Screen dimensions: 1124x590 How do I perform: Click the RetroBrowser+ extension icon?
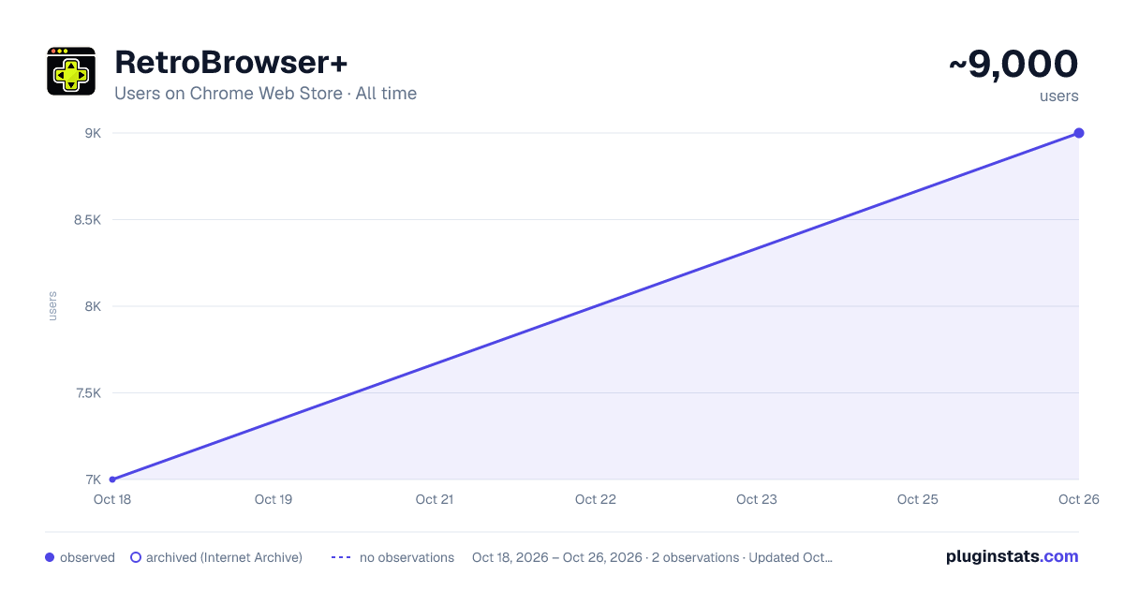coord(71,71)
